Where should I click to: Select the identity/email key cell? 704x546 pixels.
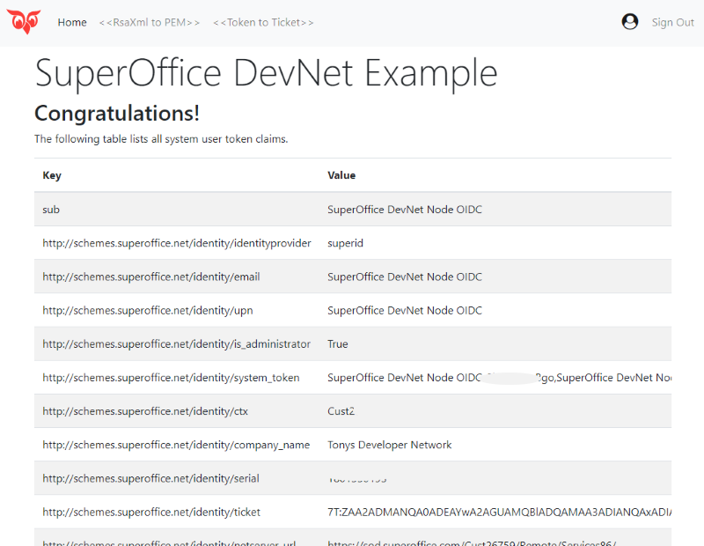151,277
